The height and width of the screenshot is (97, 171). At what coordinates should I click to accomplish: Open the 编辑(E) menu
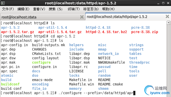click(23, 9)
